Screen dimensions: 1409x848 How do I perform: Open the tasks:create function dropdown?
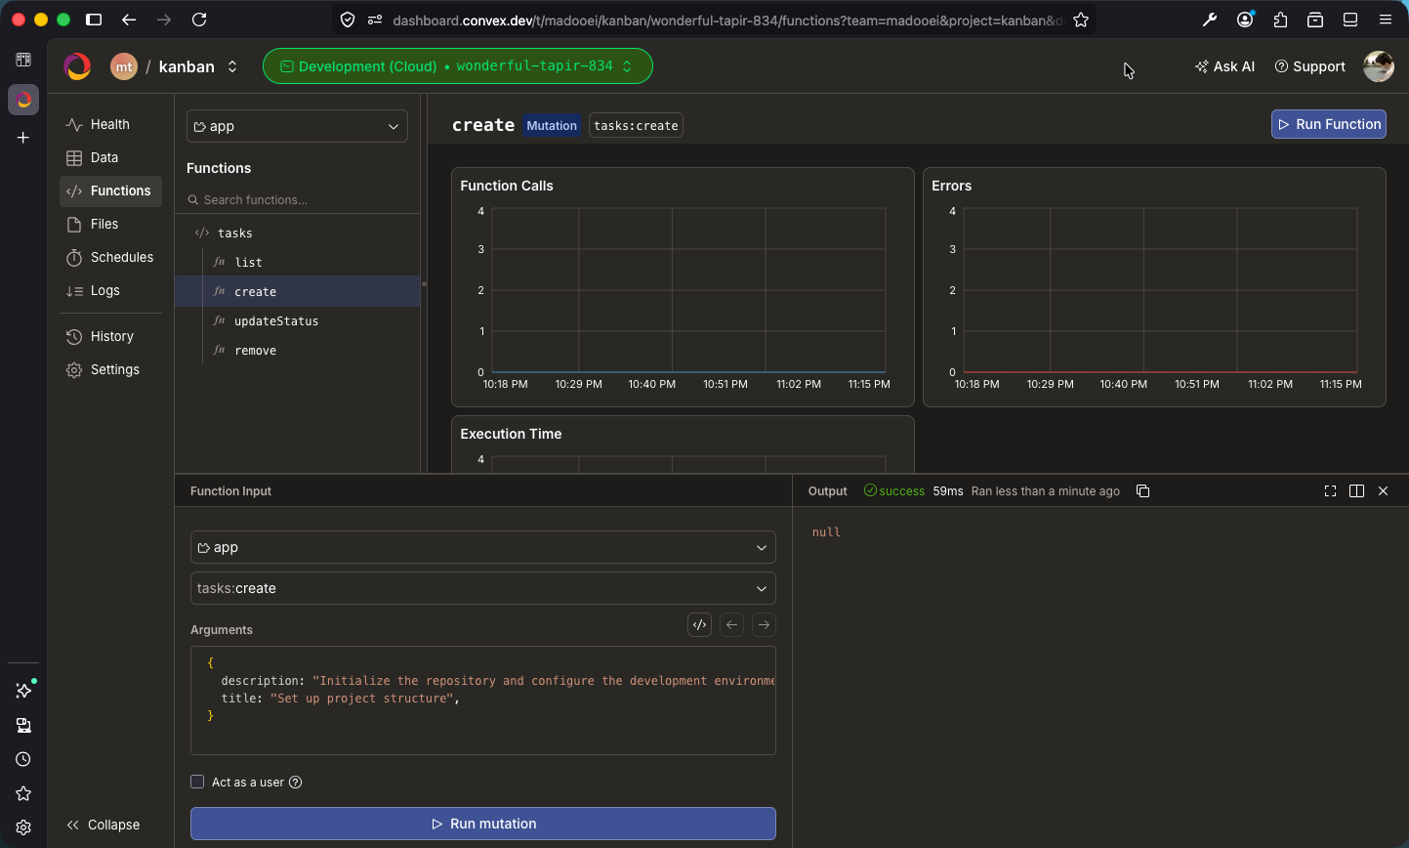[x=482, y=588]
